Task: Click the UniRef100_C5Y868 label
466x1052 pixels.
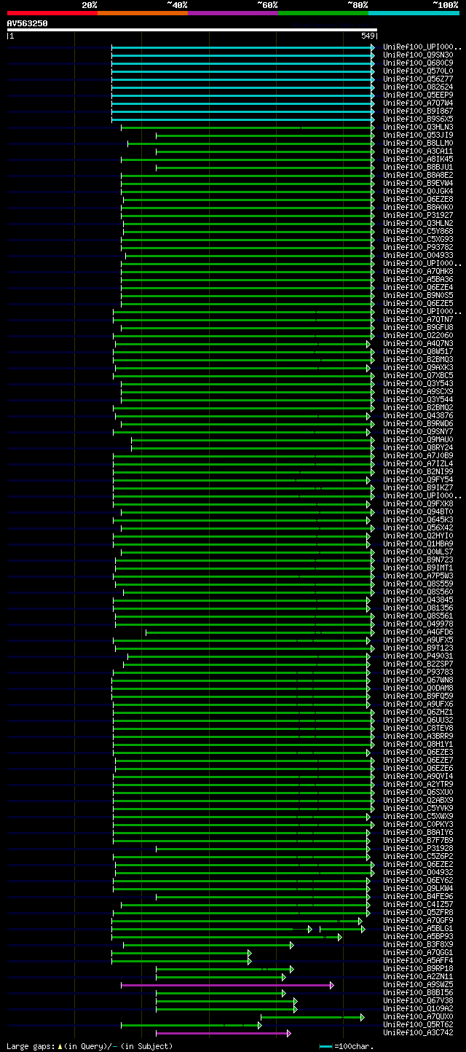Action: [x=418, y=231]
